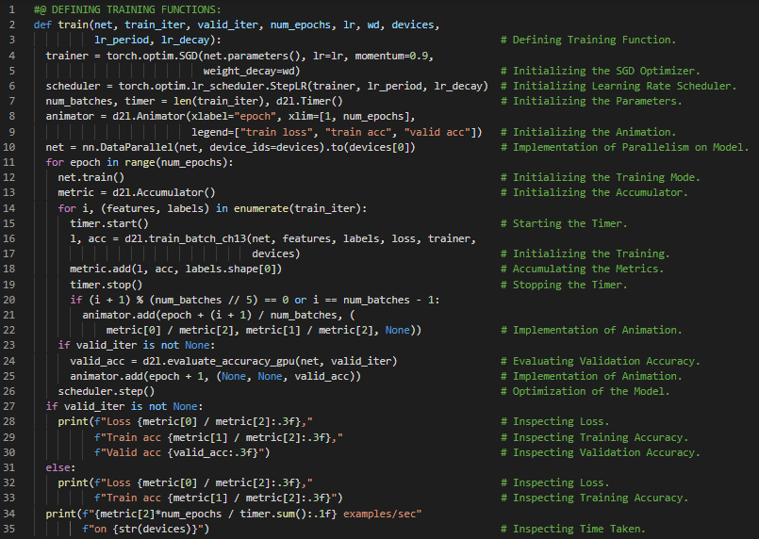Click the "valid acc" legend string

click(x=439, y=132)
